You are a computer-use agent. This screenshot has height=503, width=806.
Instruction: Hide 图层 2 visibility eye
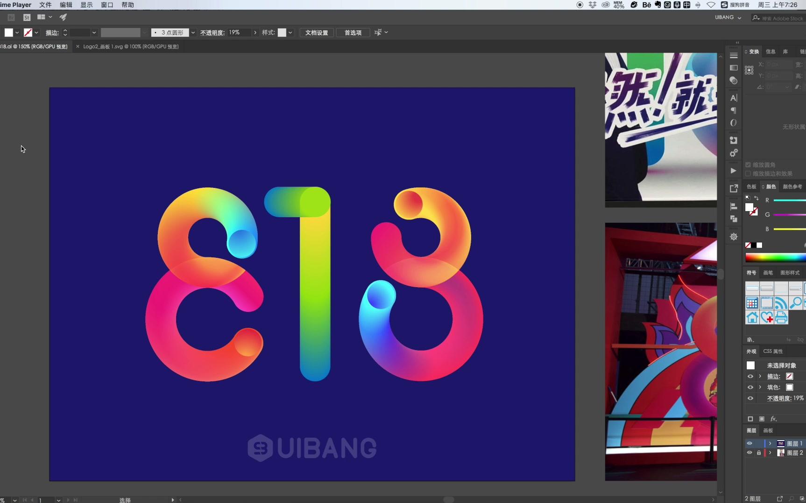tap(749, 453)
